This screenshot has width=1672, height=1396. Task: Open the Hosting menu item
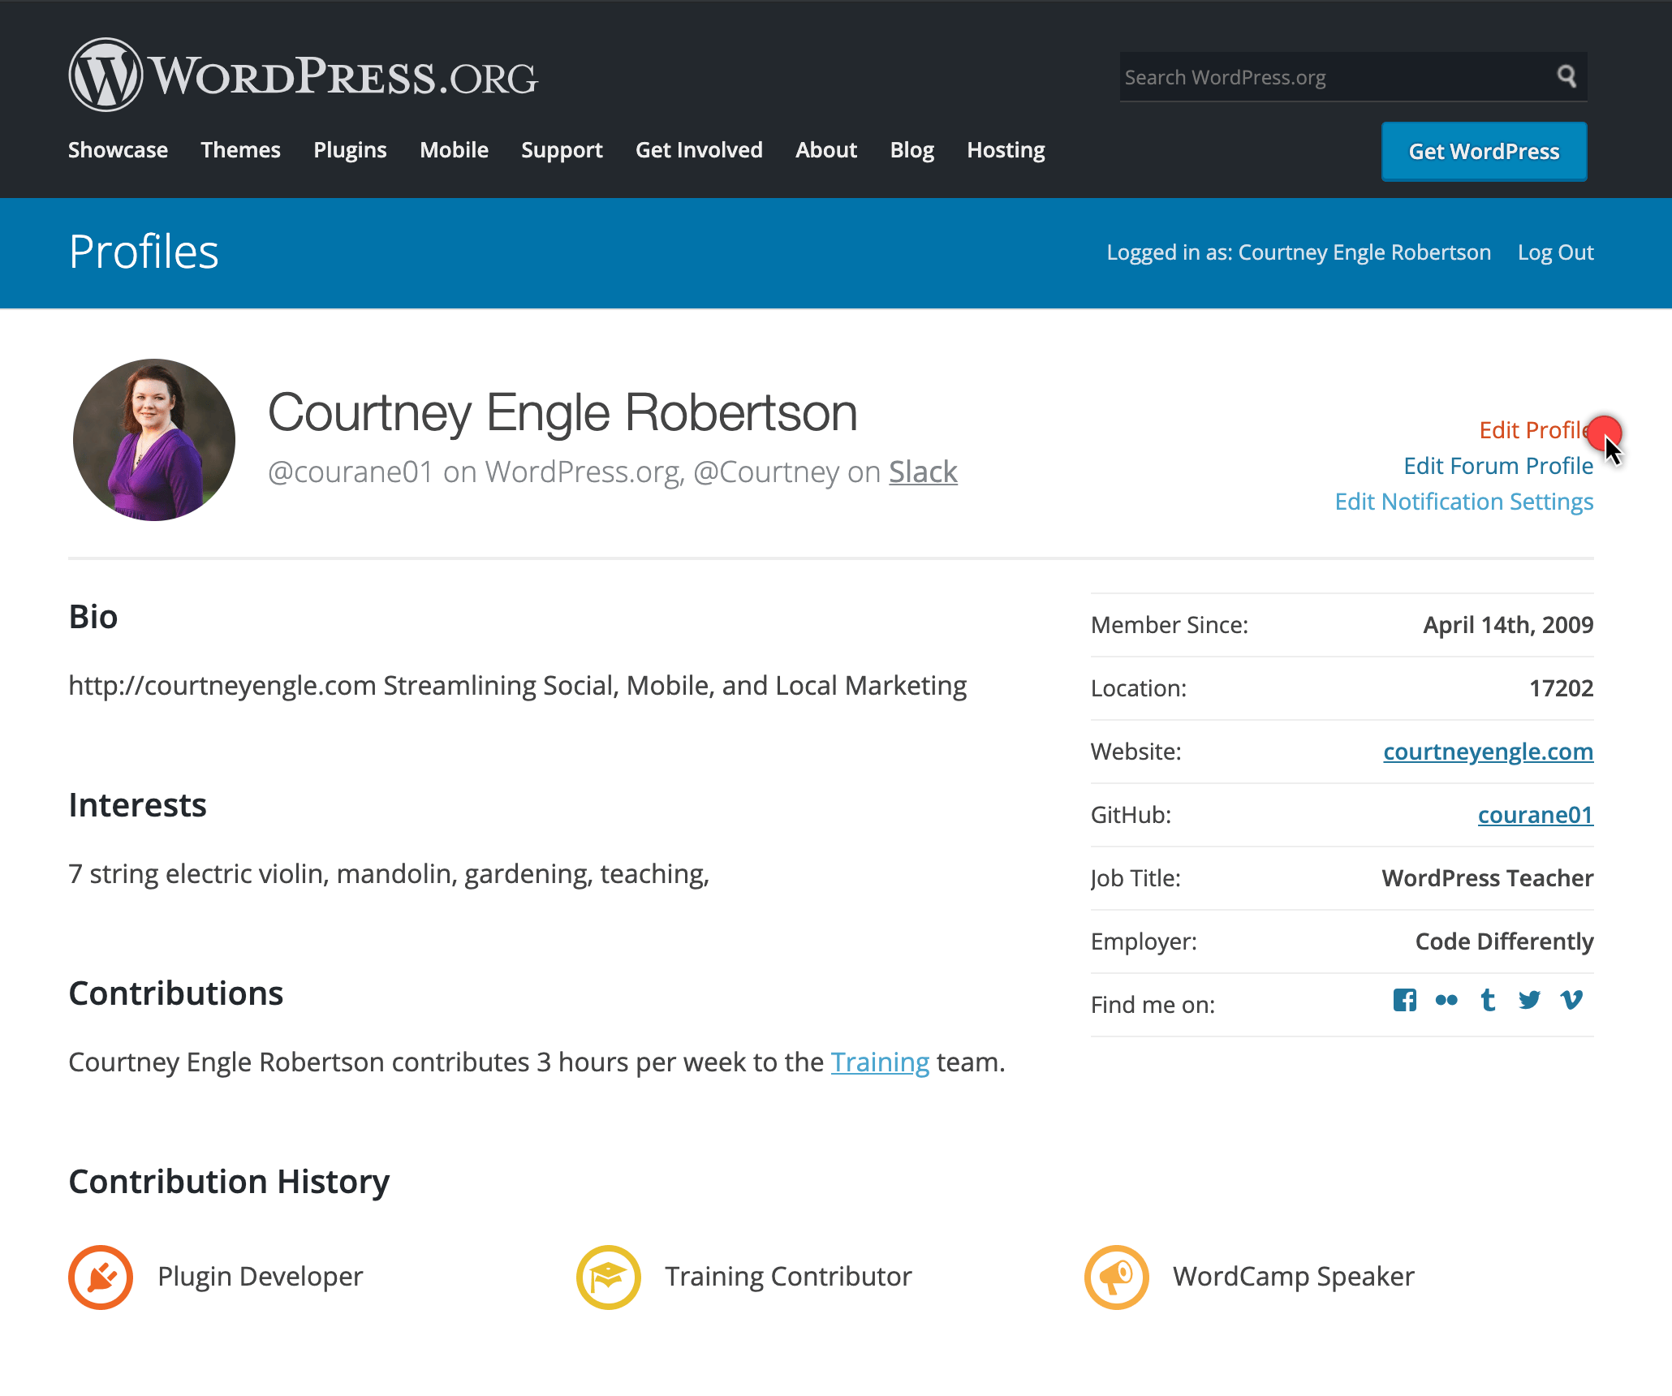point(1006,150)
